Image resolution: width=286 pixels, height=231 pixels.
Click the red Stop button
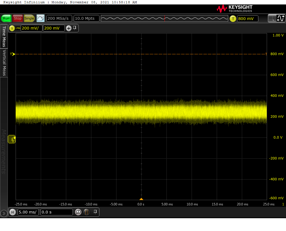[x=18, y=18]
